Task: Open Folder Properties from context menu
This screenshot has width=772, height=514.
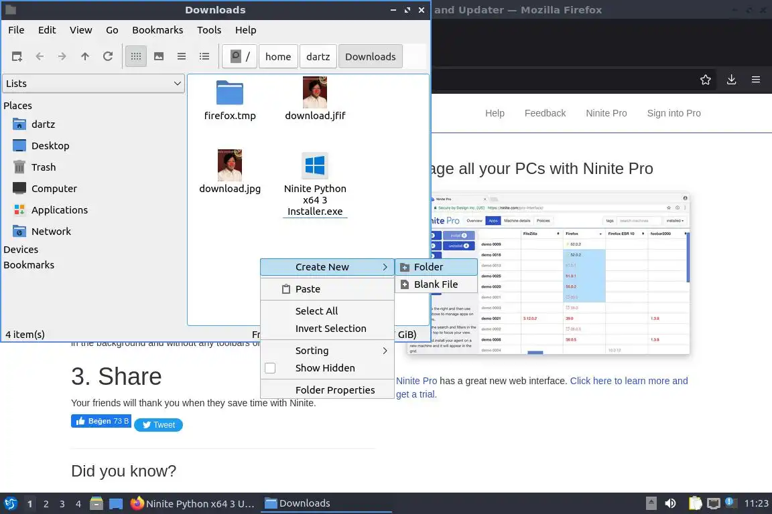Action: click(x=328, y=390)
